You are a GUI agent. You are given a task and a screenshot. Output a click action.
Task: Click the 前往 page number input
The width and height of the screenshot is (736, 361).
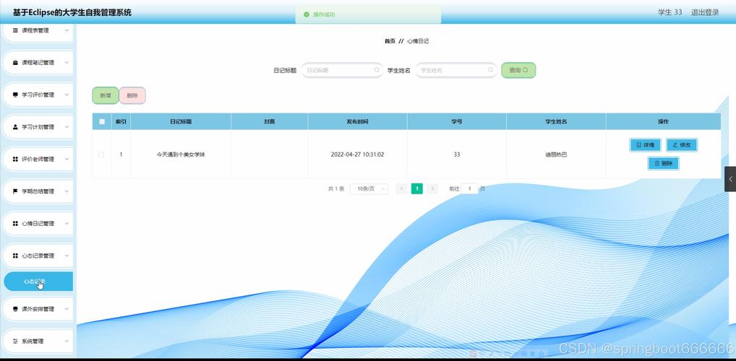(469, 188)
